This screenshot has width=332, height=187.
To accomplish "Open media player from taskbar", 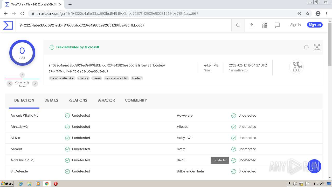I will click(x=38, y=184).
